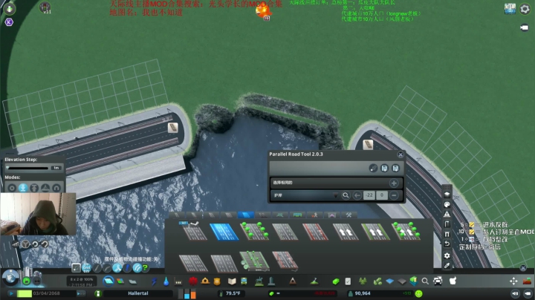Open the unique buildings menu
The width and height of the screenshot is (535, 300).
[x=272, y=281]
